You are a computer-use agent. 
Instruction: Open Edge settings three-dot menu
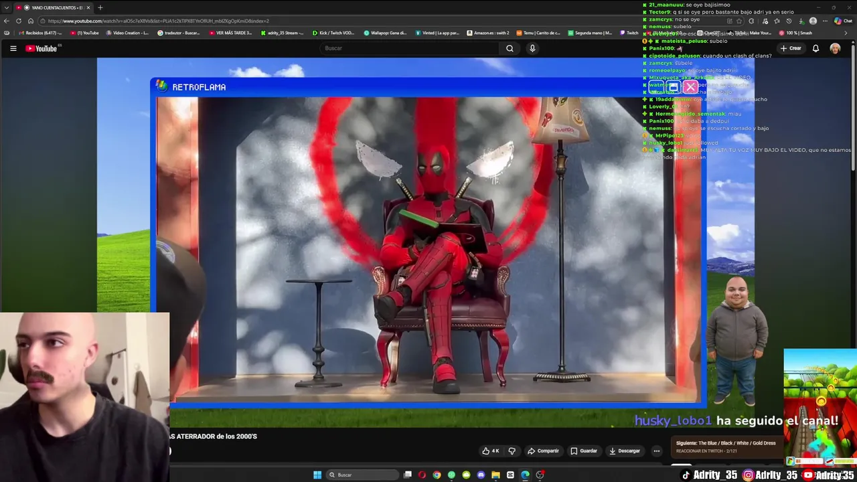coord(825,21)
